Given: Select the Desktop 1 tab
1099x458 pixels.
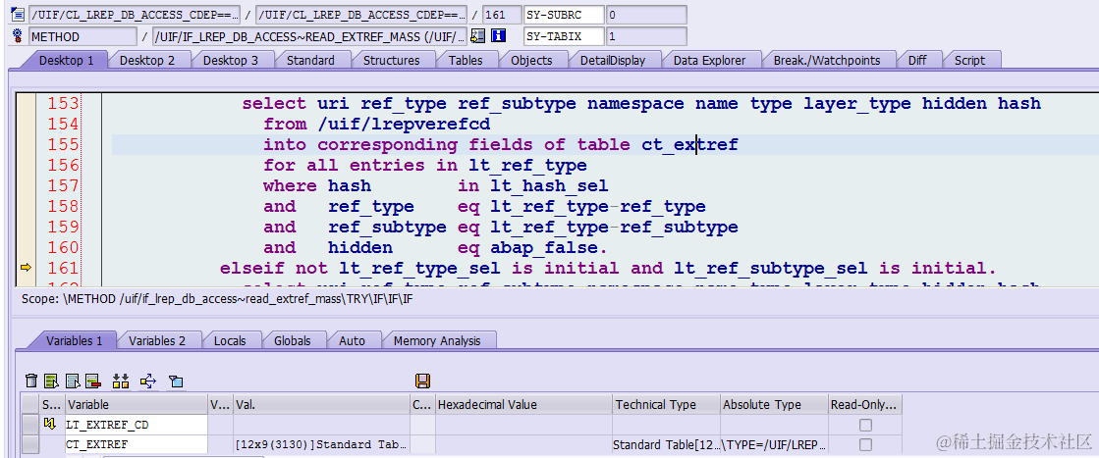Looking at the screenshot, I should pos(66,60).
